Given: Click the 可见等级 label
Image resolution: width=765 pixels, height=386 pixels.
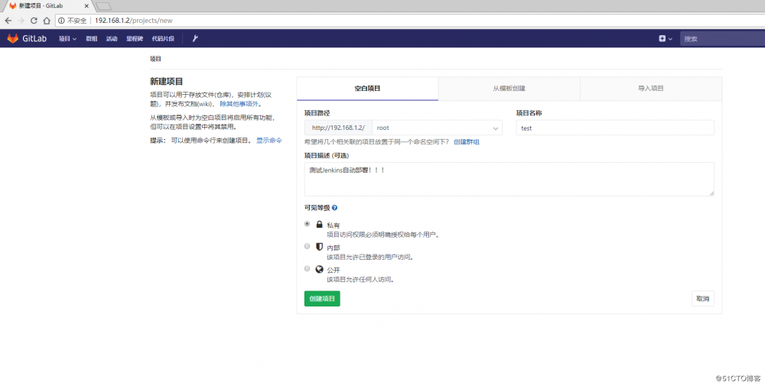Looking at the screenshot, I should pyautogui.click(x=317, y=208).
